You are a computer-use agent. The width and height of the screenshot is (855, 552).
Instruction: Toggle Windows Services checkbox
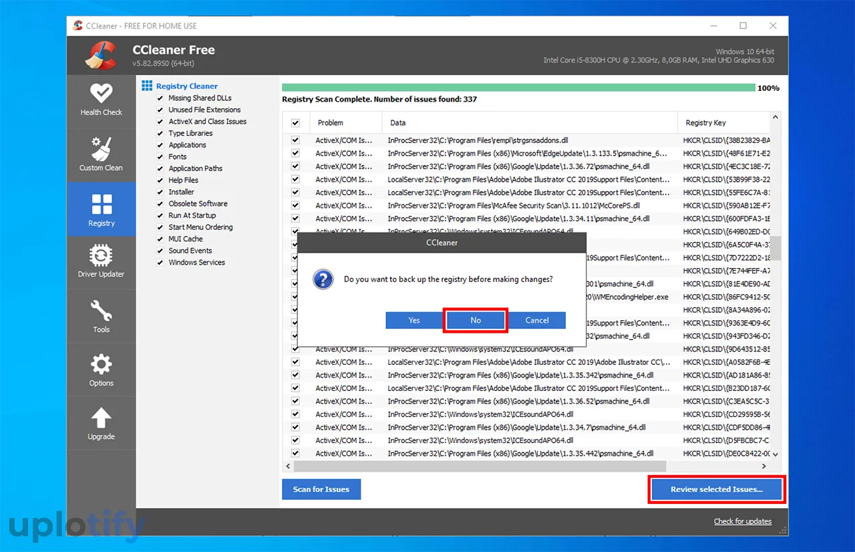[x=160, y=263]
